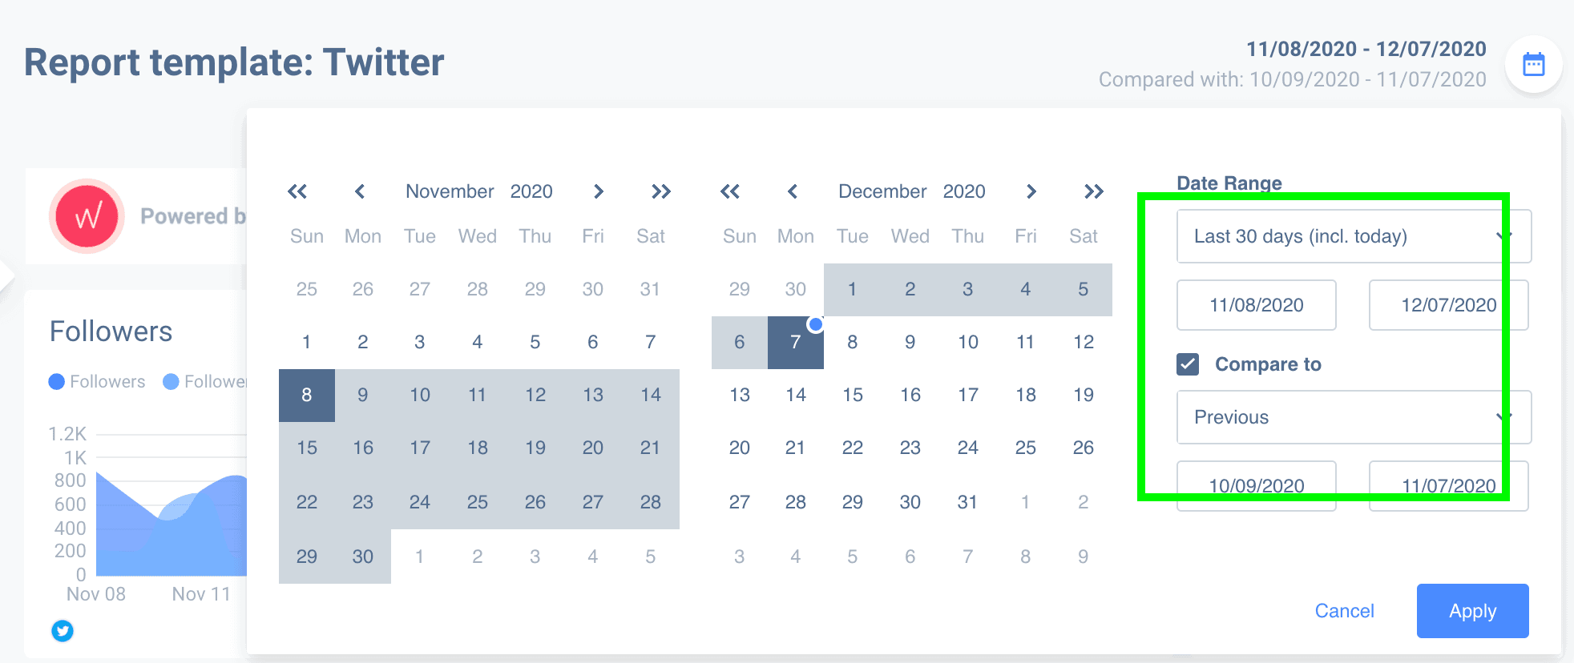
Task: Uncheck the Compare to checkbox
Action: tap(1188, 364)
